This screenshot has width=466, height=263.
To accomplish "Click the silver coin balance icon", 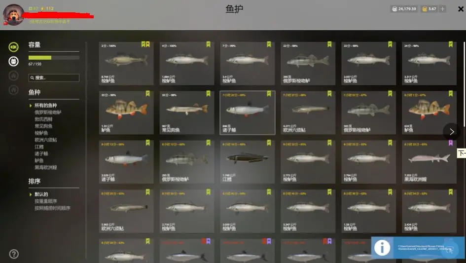I will [x=394, y=9].
